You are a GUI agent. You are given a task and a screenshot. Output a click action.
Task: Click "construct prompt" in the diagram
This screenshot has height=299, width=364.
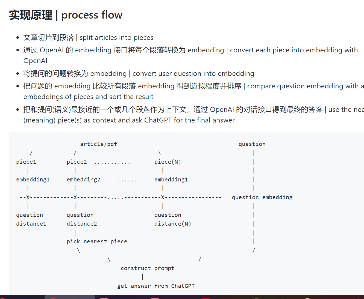pos(147,268)
